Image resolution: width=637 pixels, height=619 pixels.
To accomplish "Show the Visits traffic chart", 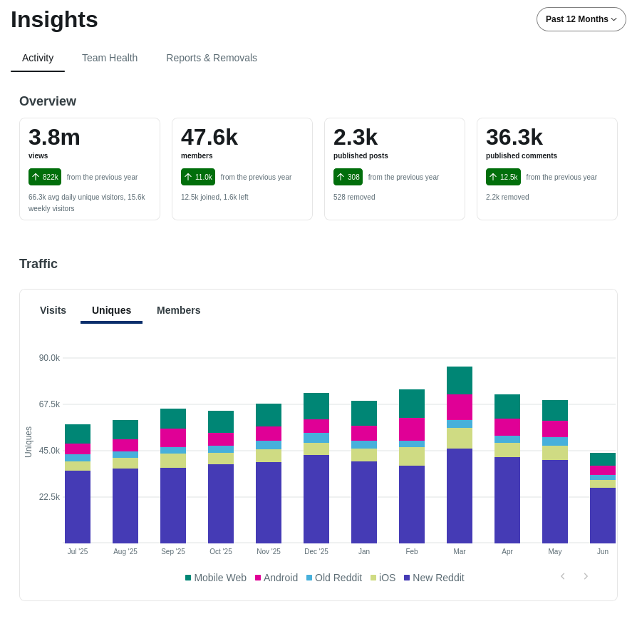I will [x=53, y=310].
